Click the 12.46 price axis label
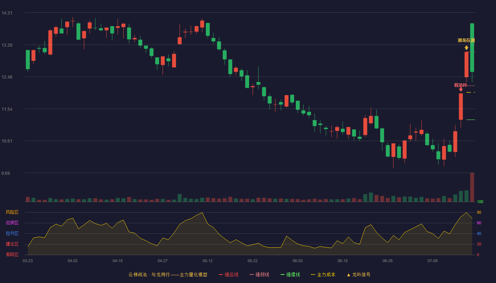The image size is (496, 283). 7,77
